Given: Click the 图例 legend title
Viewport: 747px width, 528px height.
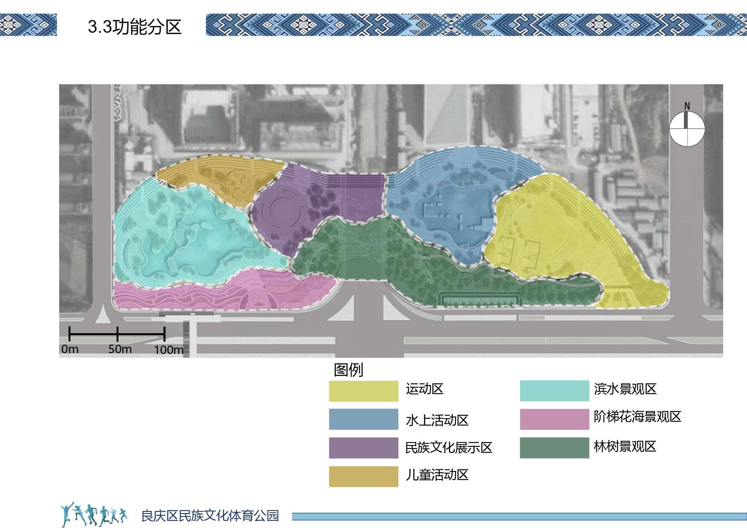Looking at the screenshot, I should [348, 370].
